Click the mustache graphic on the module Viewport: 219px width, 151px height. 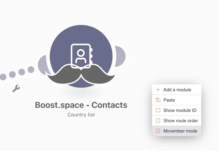[81, 74]
